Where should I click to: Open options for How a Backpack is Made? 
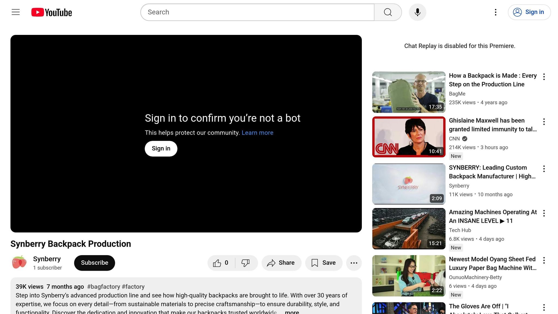[544, 77]
